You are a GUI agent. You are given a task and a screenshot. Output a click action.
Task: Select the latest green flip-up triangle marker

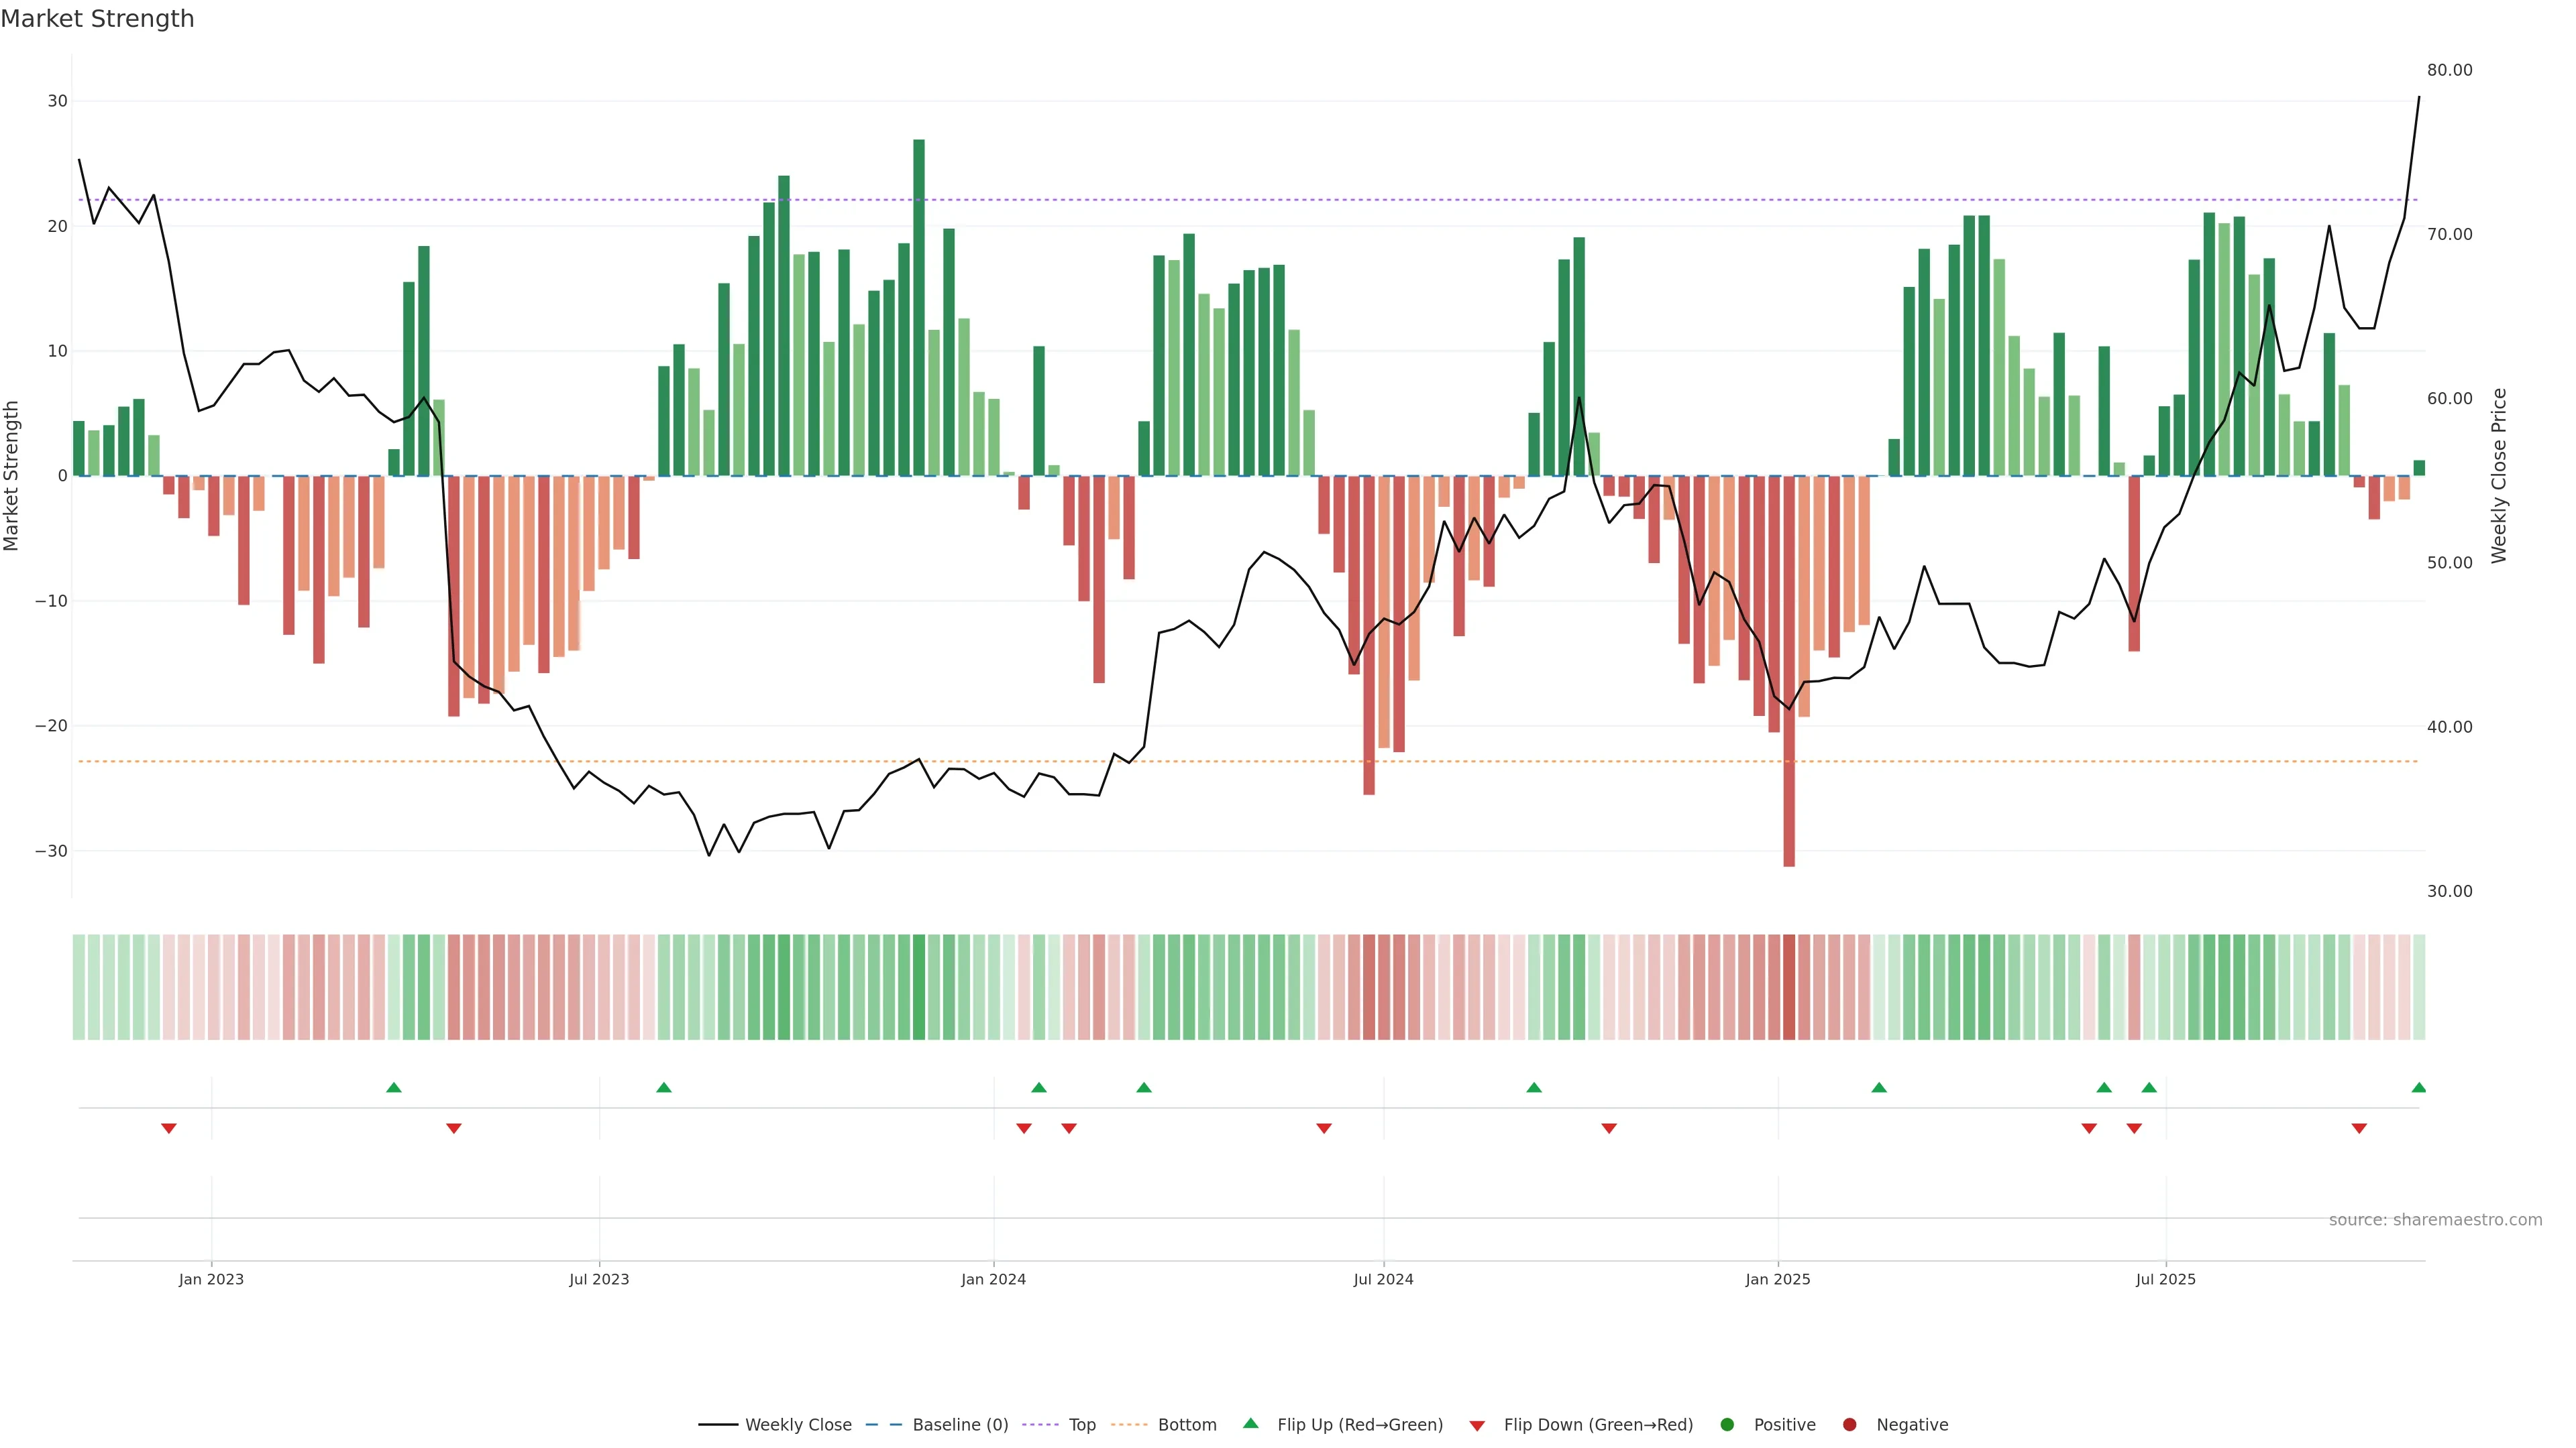2418,1087
